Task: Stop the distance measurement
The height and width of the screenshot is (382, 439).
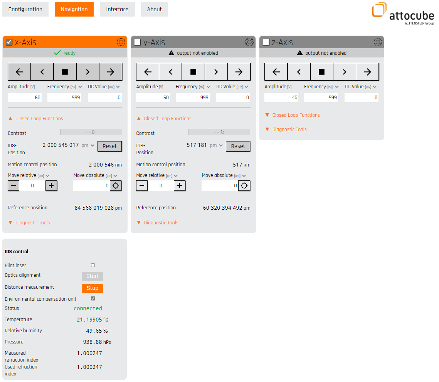Action: pyautogui.click(x=93, y=288)
